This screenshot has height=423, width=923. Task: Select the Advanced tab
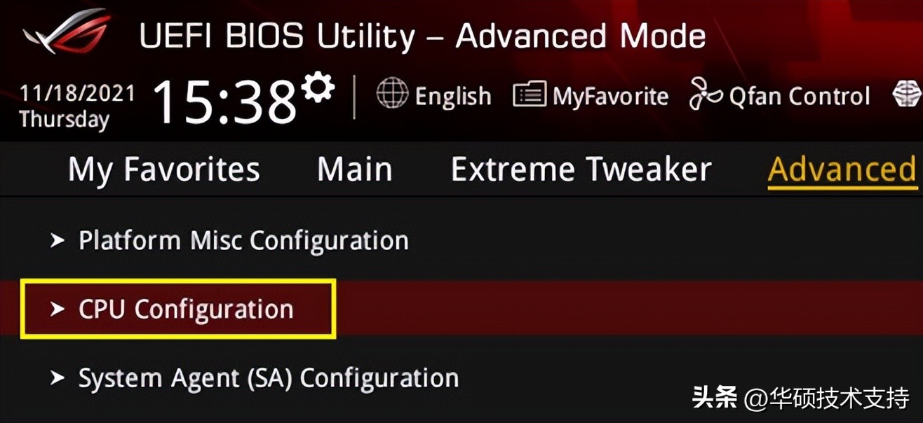(x=842, y=170)
